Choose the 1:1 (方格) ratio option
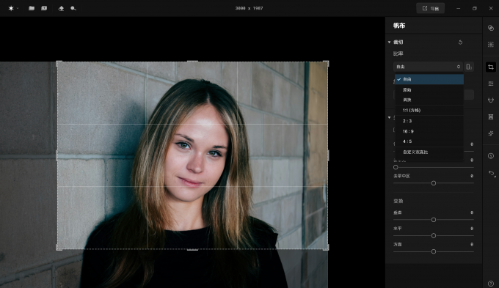Screen dimensions: 499x288 [429, 111]
